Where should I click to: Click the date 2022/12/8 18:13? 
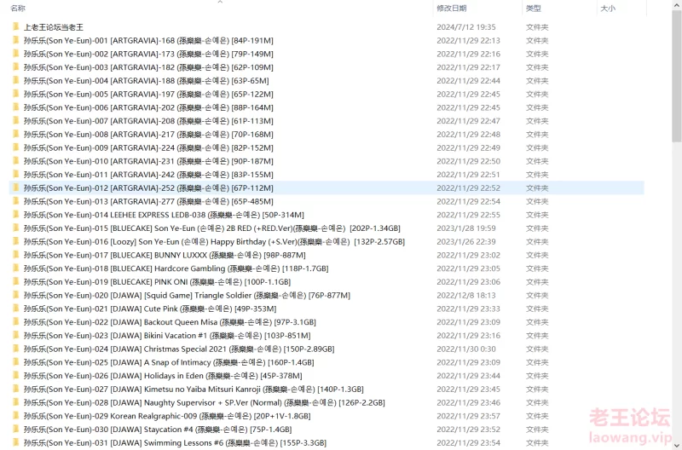(x=466, y=295)
